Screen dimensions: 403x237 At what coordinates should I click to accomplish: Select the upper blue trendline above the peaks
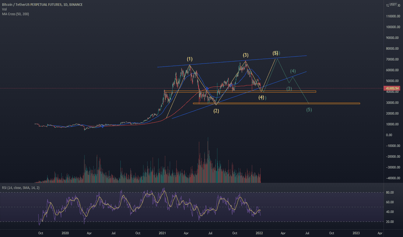[232, 62]
